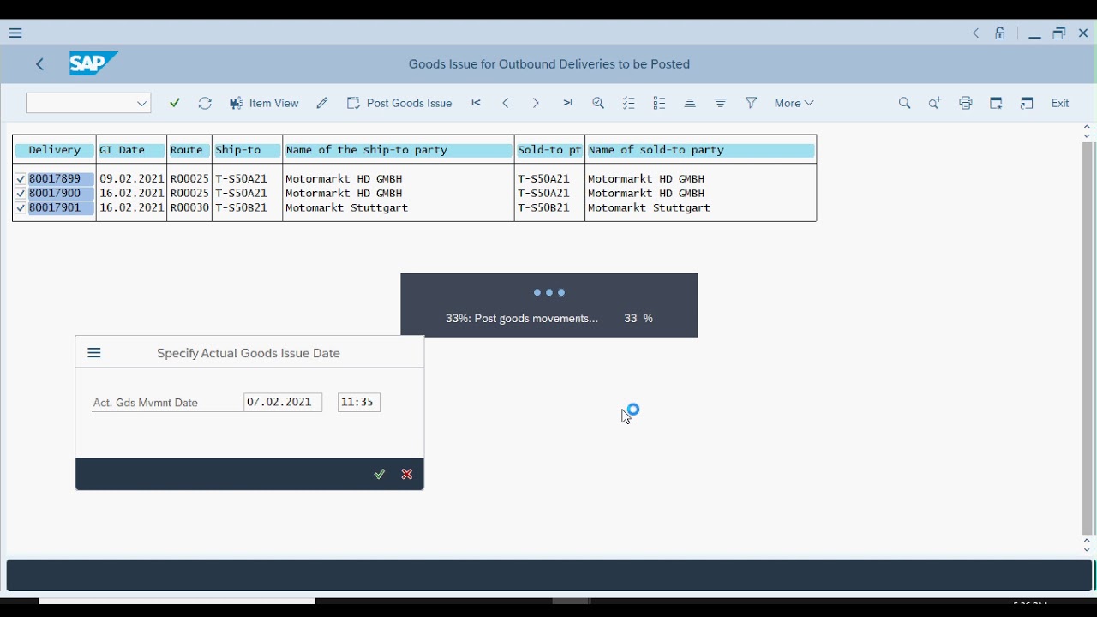This screenshot has height=617, width=1097.
Task: Go to next page arrow
Action: tap(537, 103)
